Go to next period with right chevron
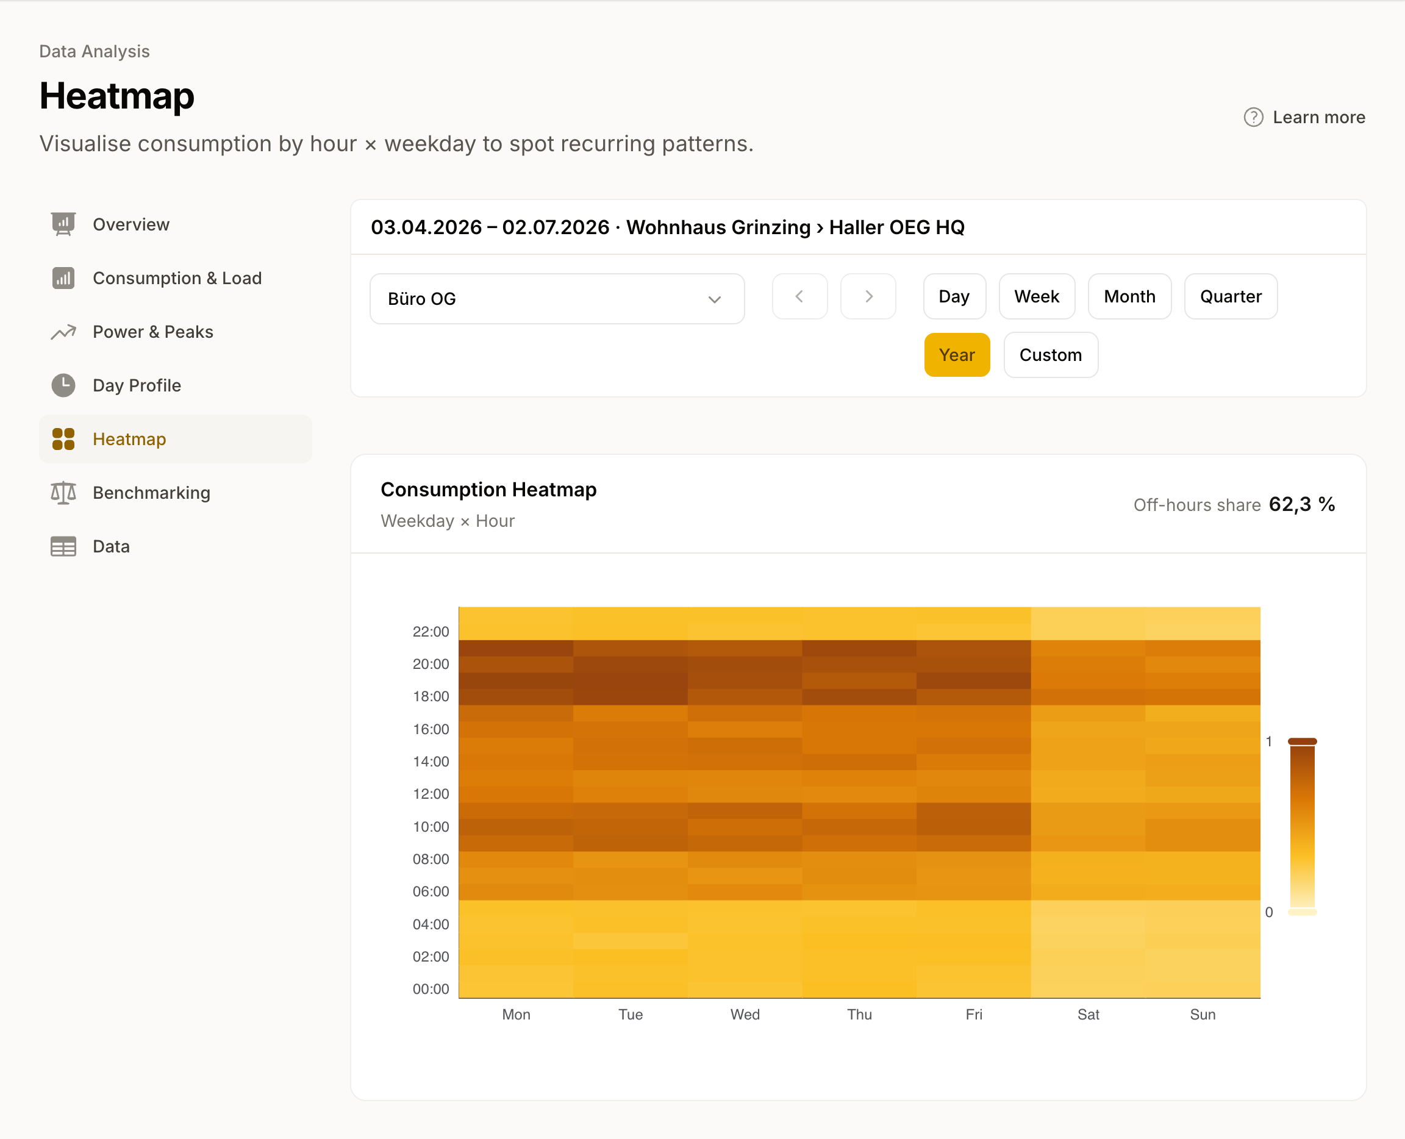1405x1139 pixels. tap(868, 296)
